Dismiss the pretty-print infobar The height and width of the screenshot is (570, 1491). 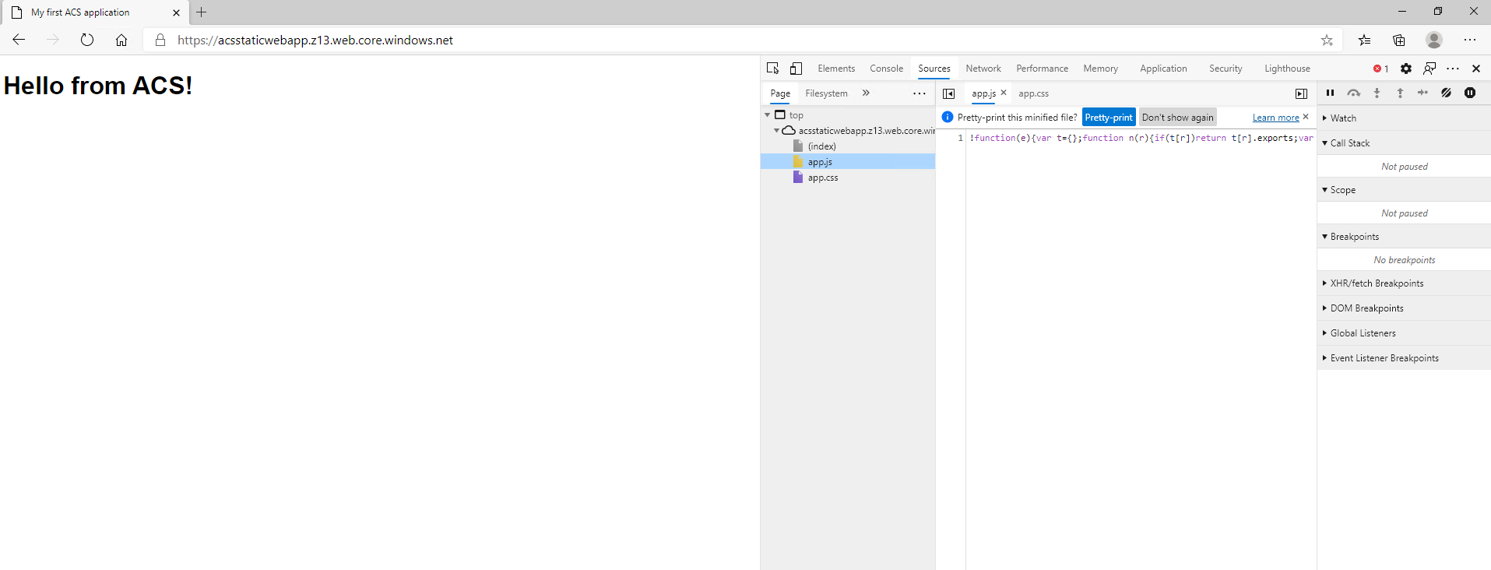[x=1306, y=117]
